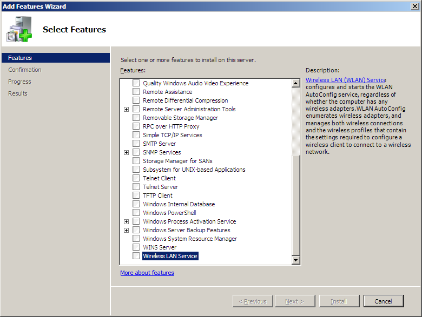Check the Wireless LAN Service checkbox

[x=136, y=256]
